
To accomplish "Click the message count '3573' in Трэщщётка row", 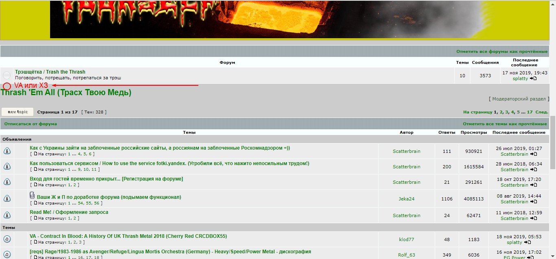I will (x=485, y=76).
